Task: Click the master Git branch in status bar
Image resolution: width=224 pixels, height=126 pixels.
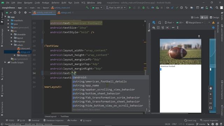Action: (x=201, y=124)
